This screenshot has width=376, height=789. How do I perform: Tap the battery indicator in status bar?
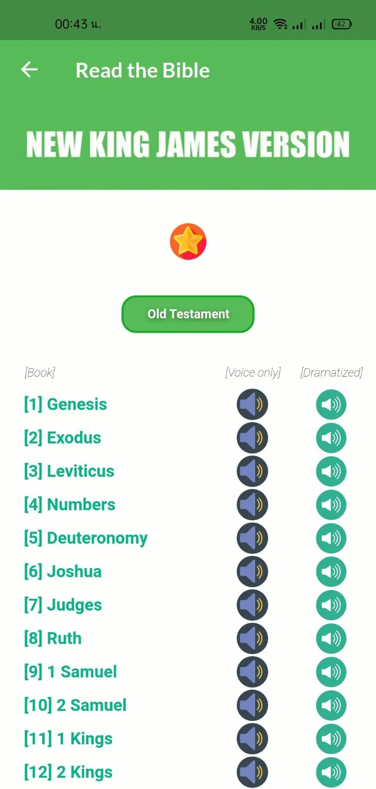[342, 24]
